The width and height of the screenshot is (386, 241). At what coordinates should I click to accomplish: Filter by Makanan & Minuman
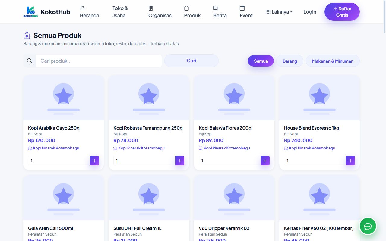(333, 61)
